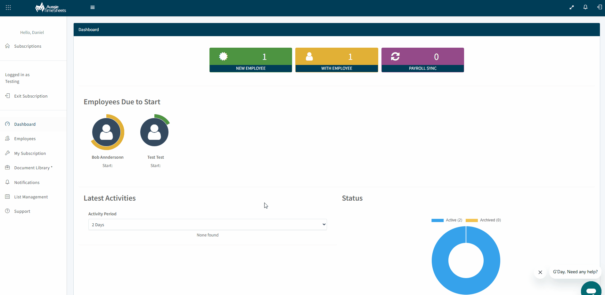Click the Dashboard gauge icon
This screenshot has width=605, height=295.
[x=8, y=124]
